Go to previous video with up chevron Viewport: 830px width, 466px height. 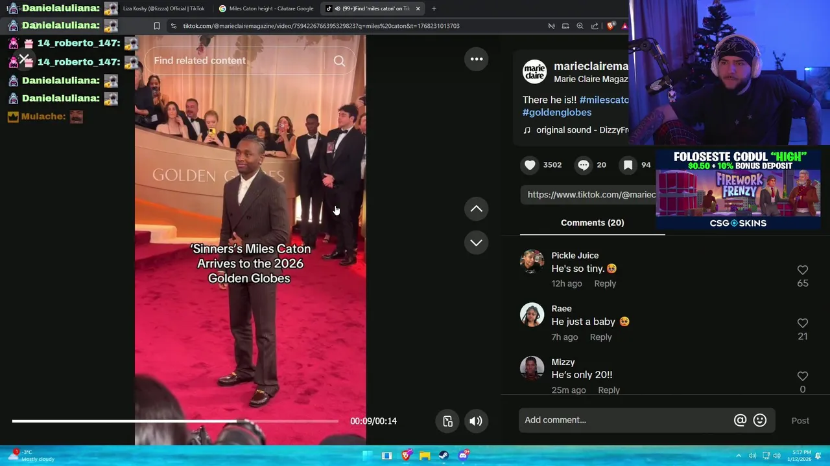coord(476,208)
